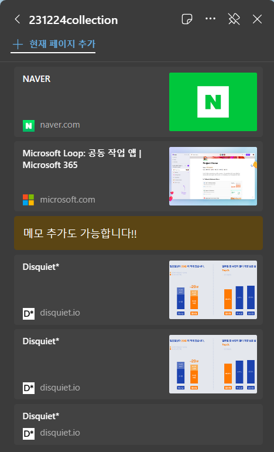The width and height of the screenshot is (274, 452).
Task: Rename the '231224collection' title
Action: 73,20
